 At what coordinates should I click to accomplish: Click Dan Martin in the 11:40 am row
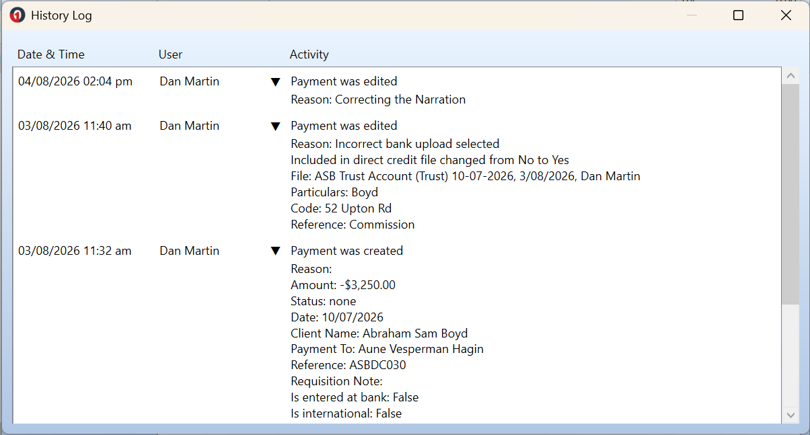click(189, 126)
